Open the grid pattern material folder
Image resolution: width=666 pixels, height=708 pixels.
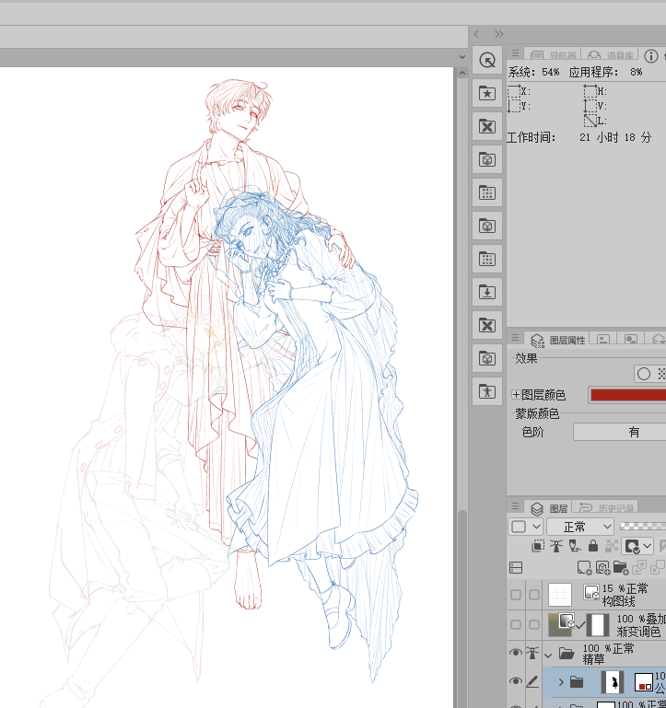coord(487,192)
